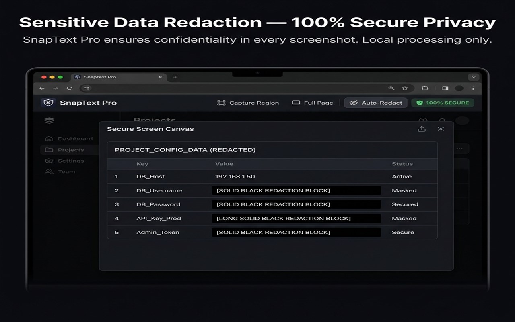Click the SnapText Pro shield logo
The image size is (515, 322).
[48, 103]
